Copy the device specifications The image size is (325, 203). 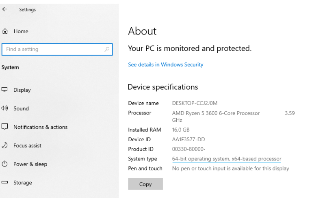(145, 184)
